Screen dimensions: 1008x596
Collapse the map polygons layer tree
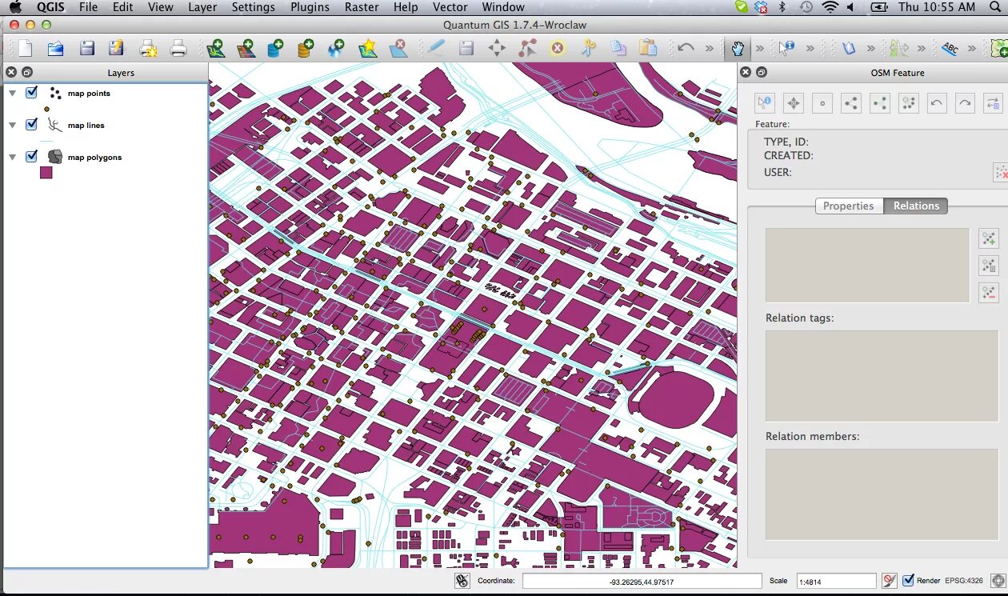[12, 158]
